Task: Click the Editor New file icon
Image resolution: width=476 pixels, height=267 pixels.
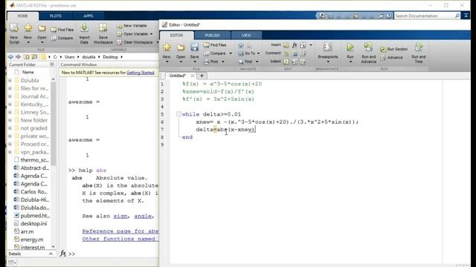Action: [x=167, y=47]
